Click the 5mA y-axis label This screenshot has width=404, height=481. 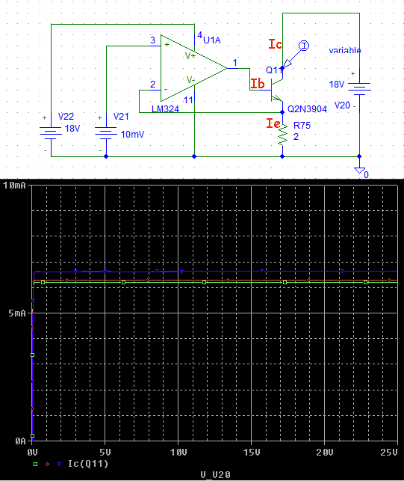tap(17, 313)
